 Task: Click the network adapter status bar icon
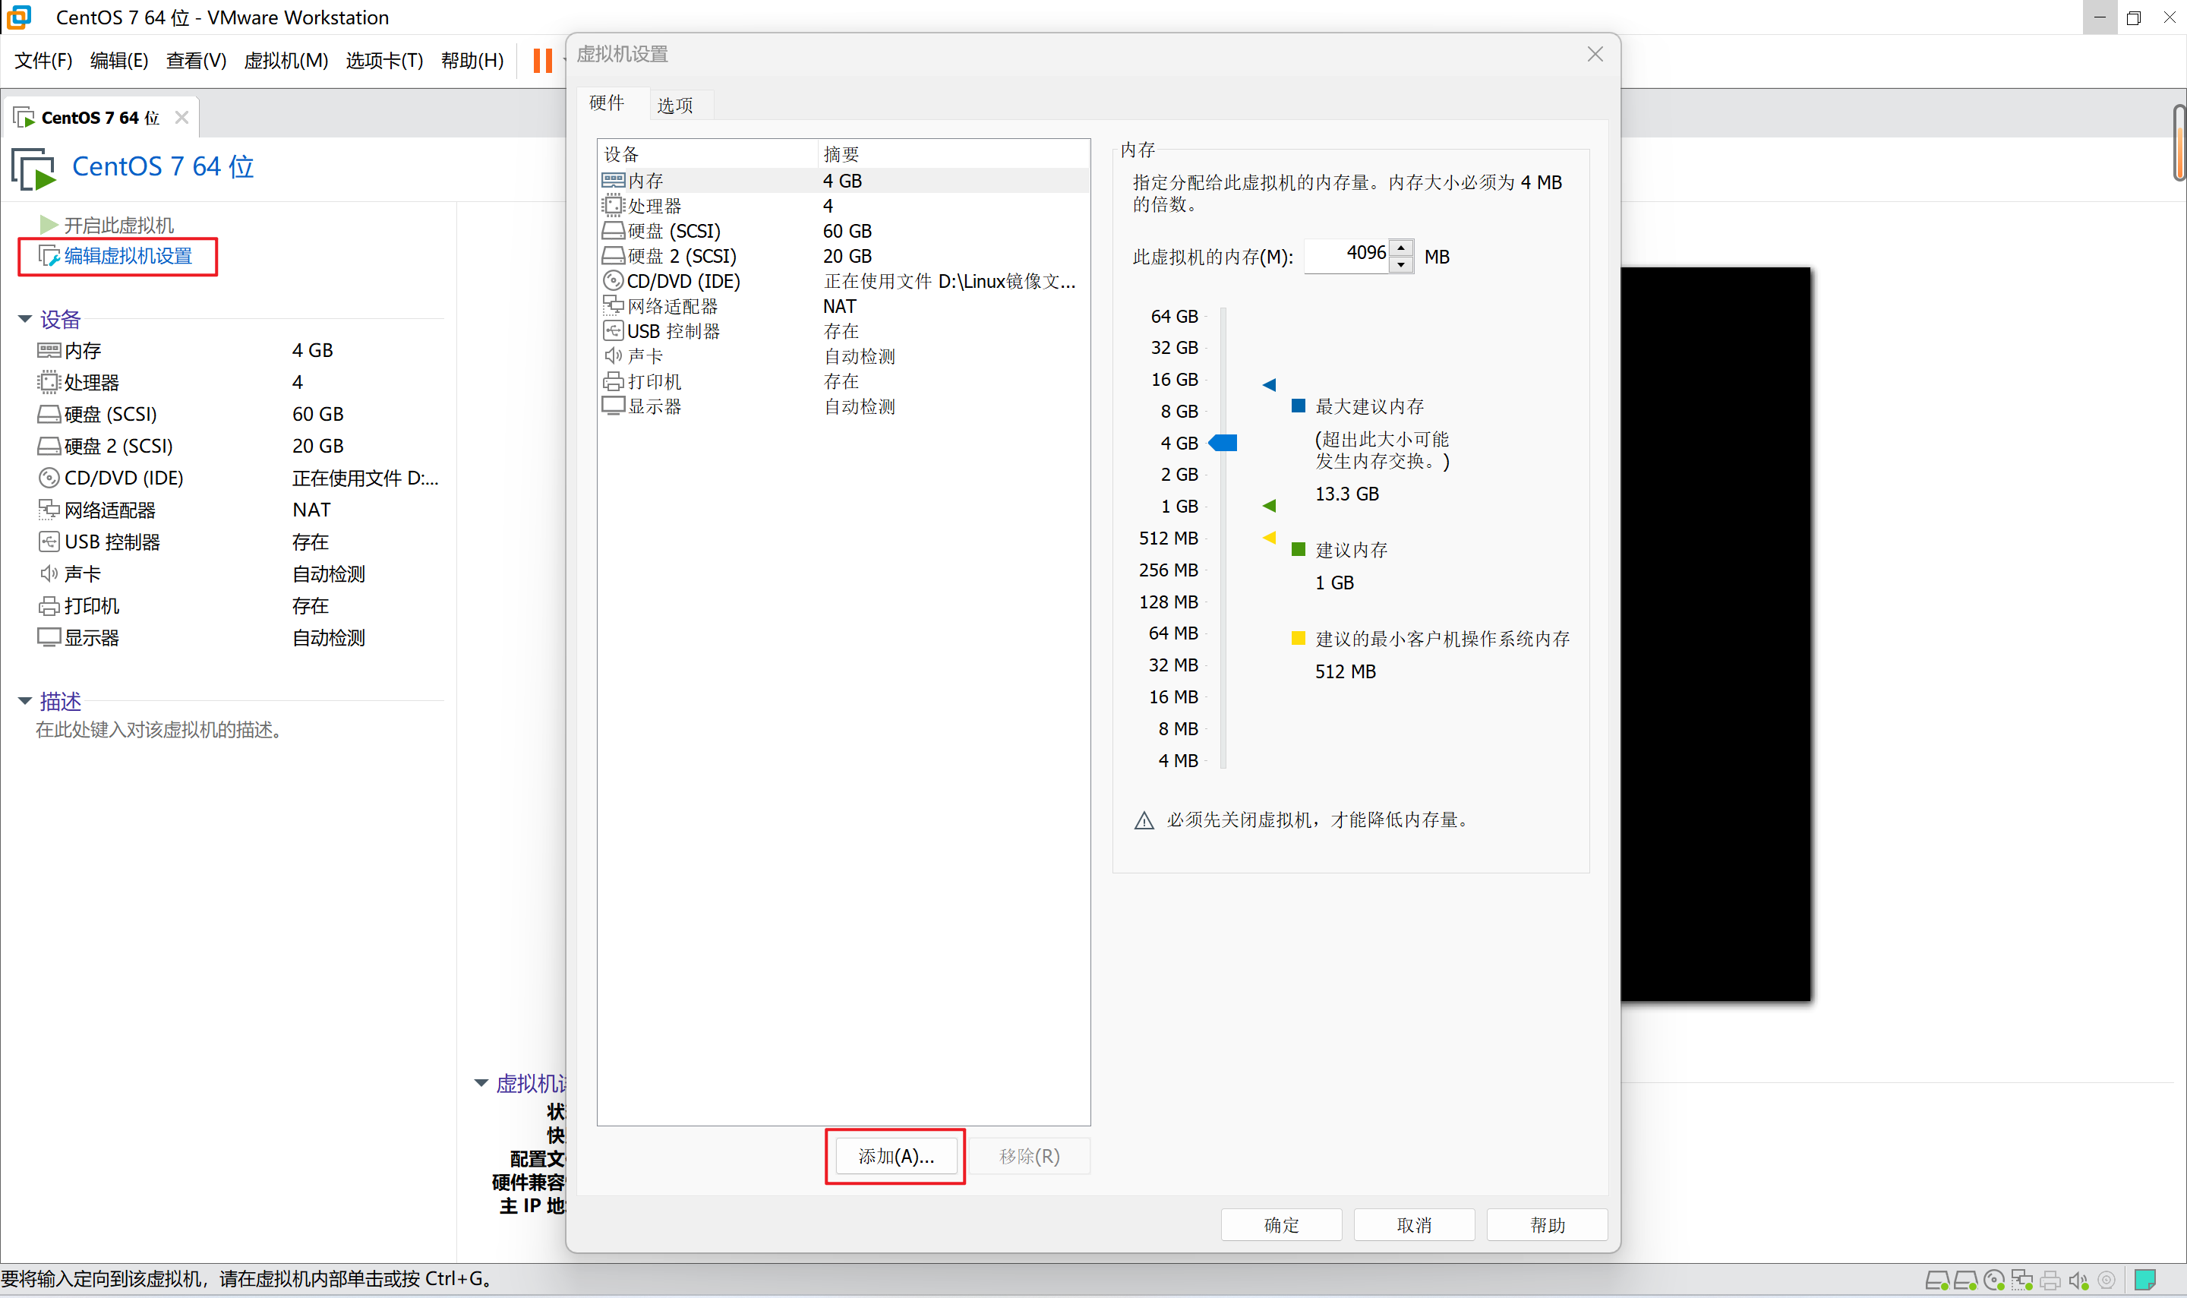[x=2021, y=1281]
